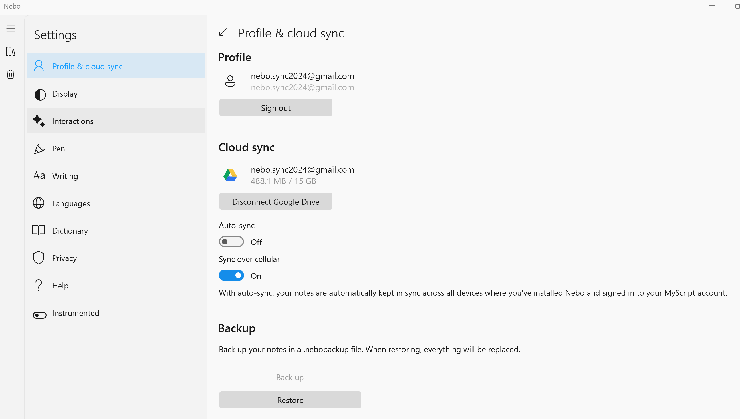The image size is (740, 419).
Task: Open the hamburger navigation menu
Action: pos(11,29)
